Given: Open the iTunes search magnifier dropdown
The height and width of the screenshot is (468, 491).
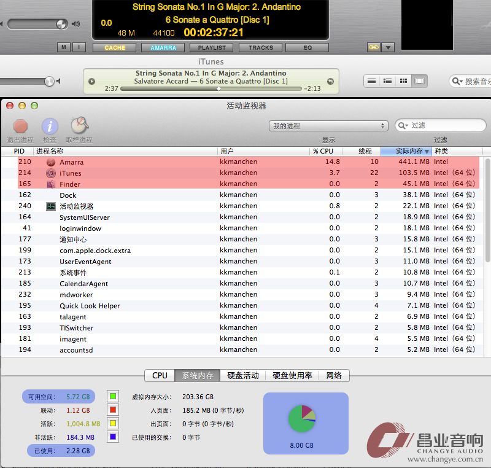Looking at the screenshot, I should tap(457, 82).
